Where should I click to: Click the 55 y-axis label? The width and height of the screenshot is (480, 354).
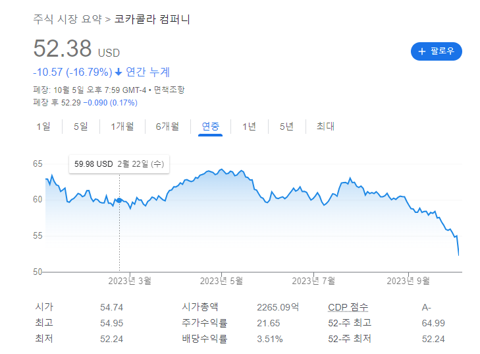38,236
